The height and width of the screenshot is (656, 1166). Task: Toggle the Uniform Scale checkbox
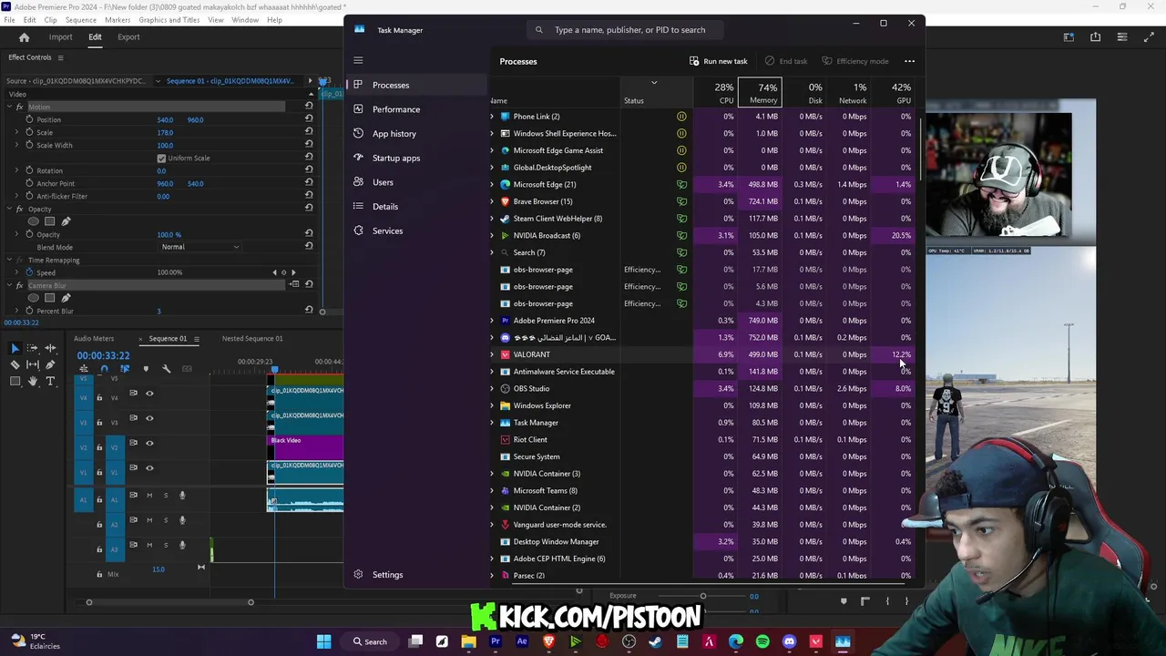click(x=161, y=158)
